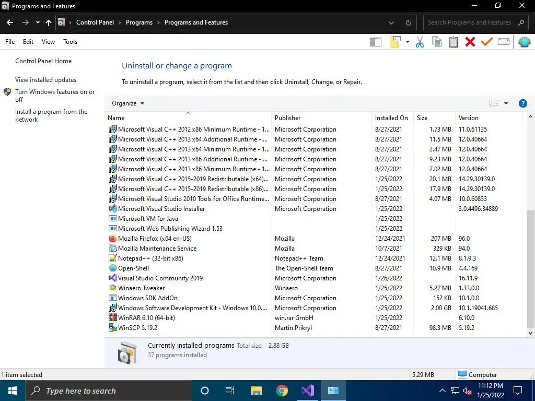Open the Edit menu
The width and height of the screenshot is (535, 401).
tap(28, 42)
